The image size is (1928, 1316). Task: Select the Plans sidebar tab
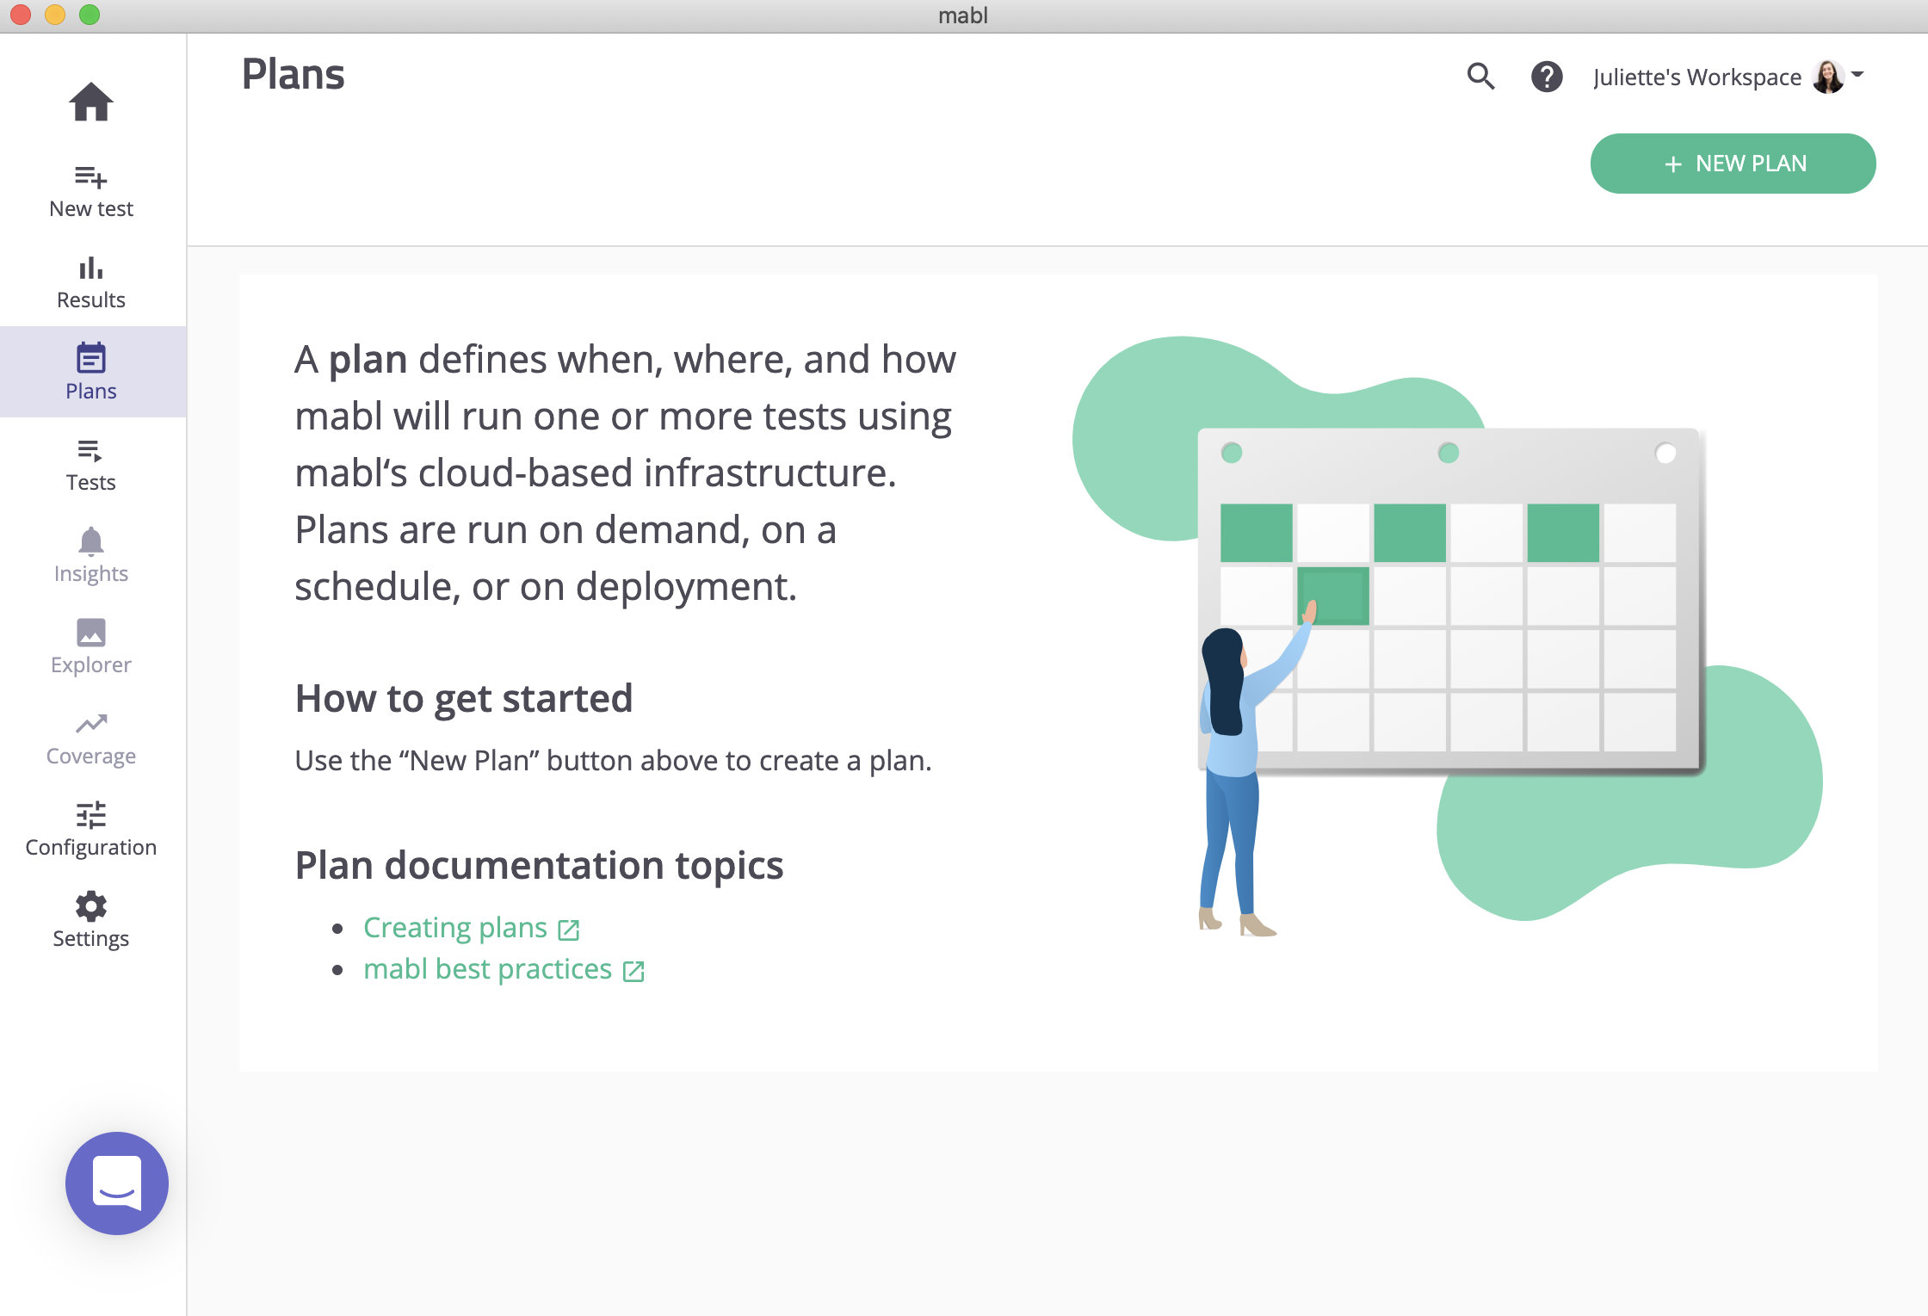[x=90, y=372]
